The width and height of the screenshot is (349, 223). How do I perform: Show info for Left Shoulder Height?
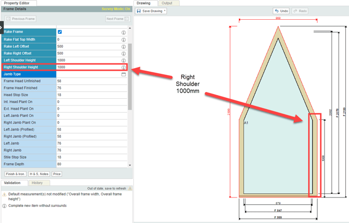[x=123, y=60]
